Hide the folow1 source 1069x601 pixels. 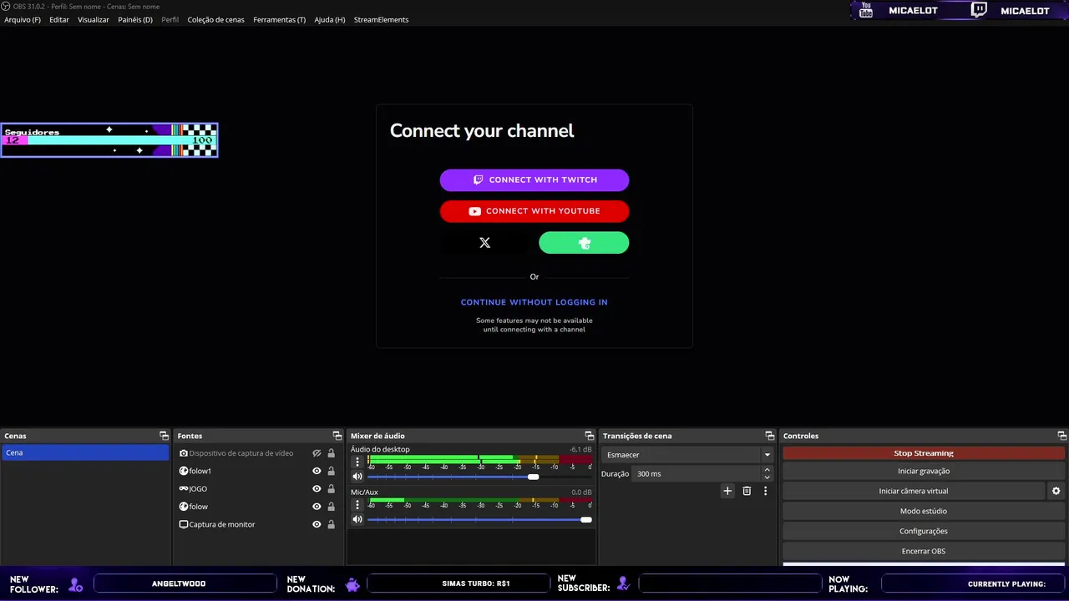(317, 471)
